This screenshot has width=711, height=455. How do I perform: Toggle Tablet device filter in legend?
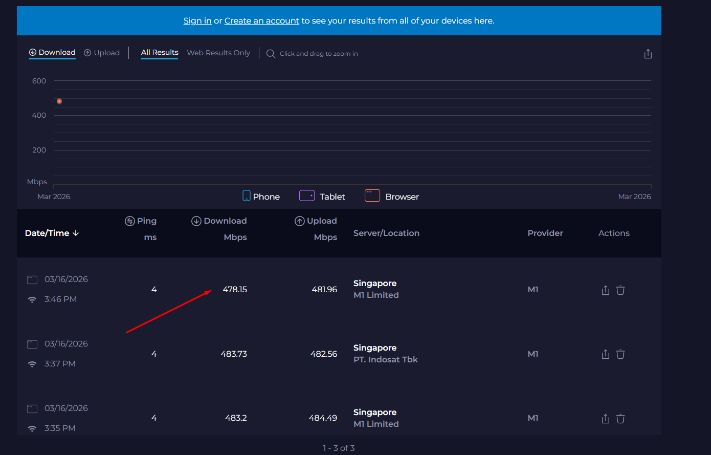[322, 197]
